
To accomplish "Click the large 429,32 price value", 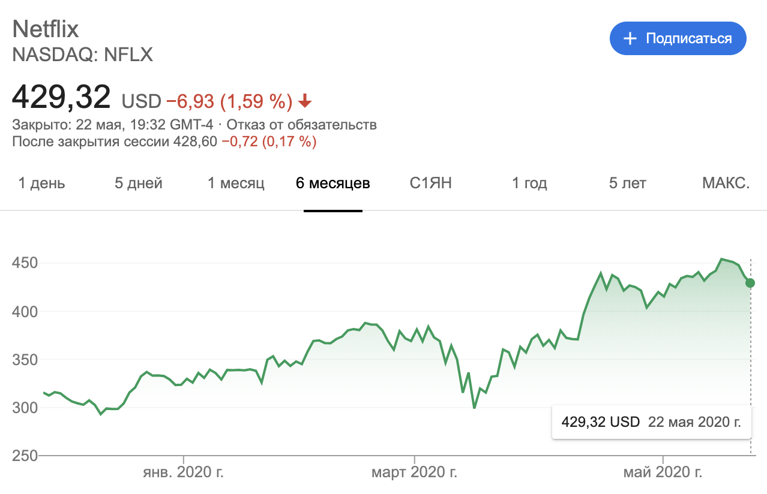I will point(62,98).
